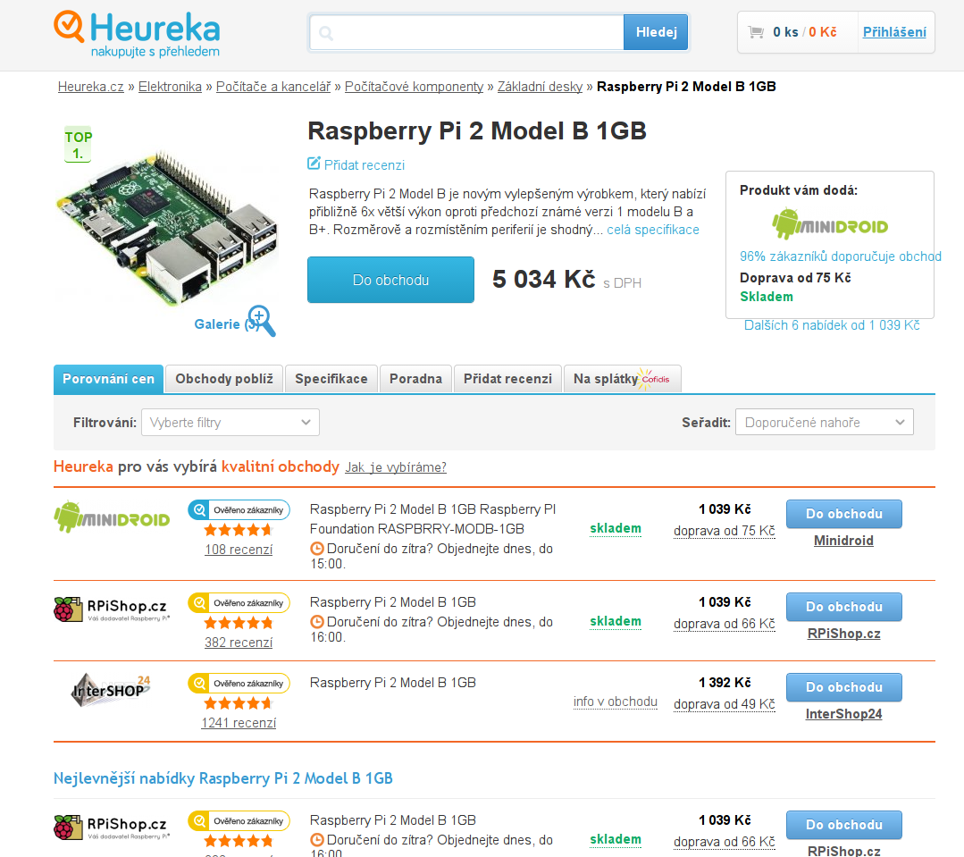Open the Vyberte filtry dropdown
Image resolution: width=964 pixels, height=857 pixels.
(230, 423)
